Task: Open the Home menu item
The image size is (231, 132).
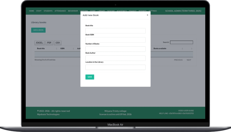Action: 31,11
